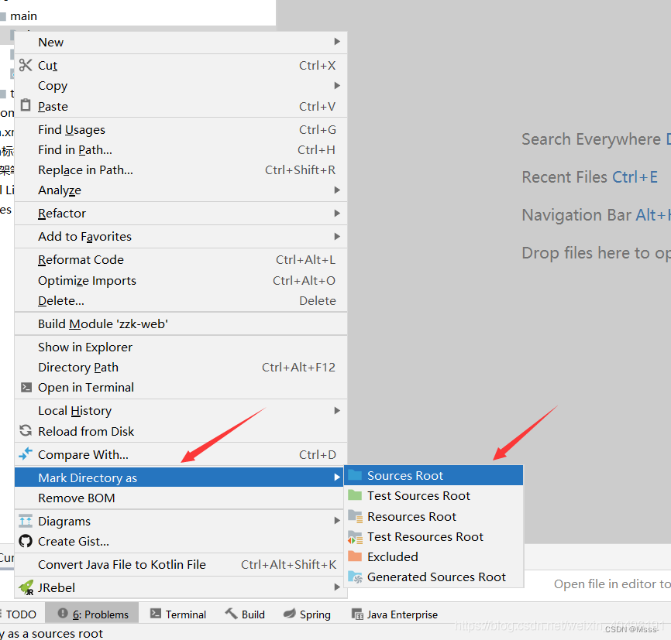The width and height of the screenshot is (671, 640).
Task: Expand the New submenu arrow
Action: (337, 42)
